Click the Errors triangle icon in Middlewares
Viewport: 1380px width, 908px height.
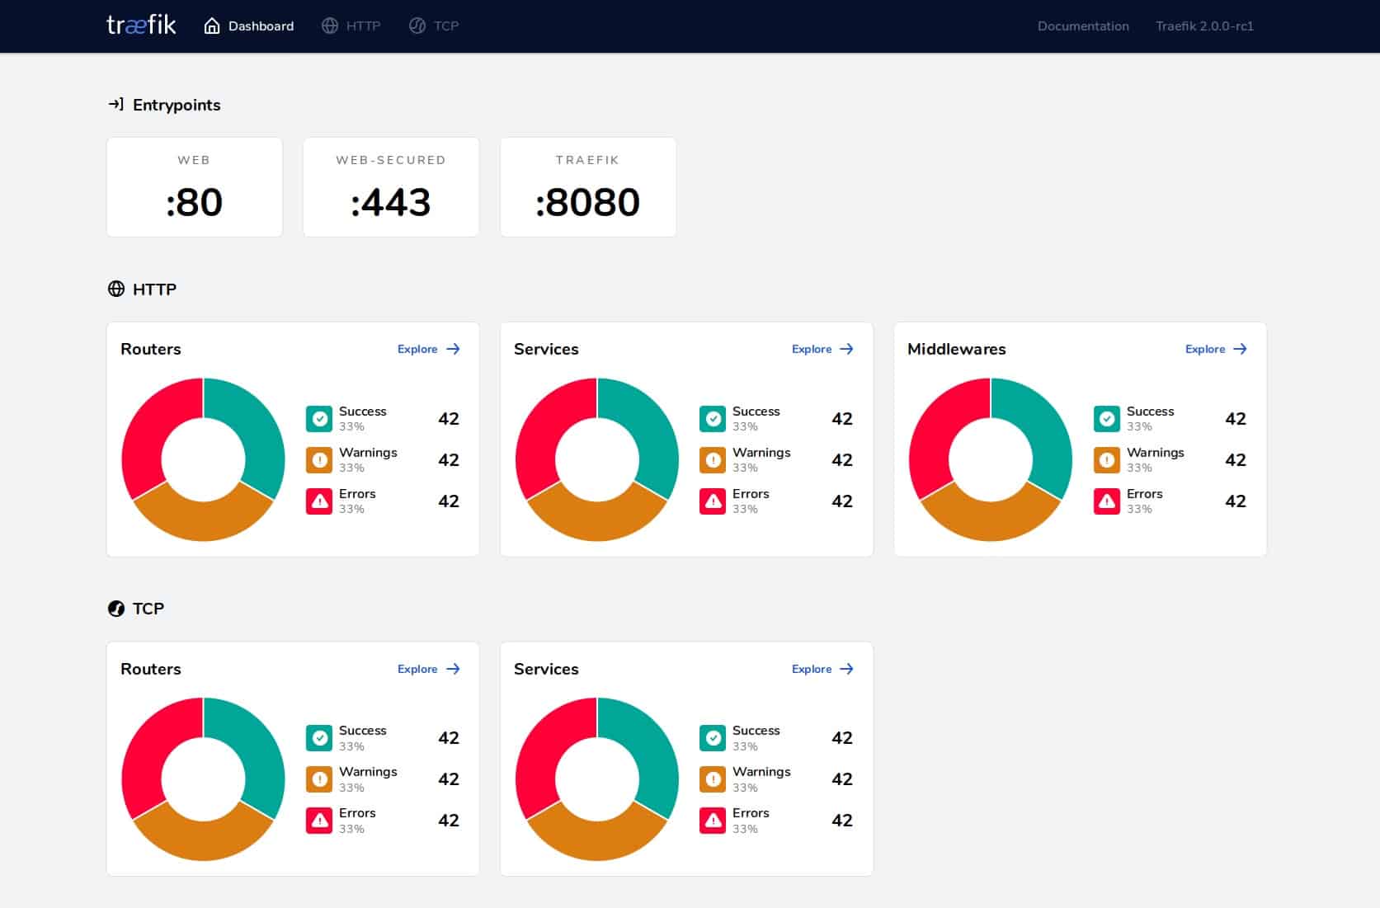(x=1107, y=501)
